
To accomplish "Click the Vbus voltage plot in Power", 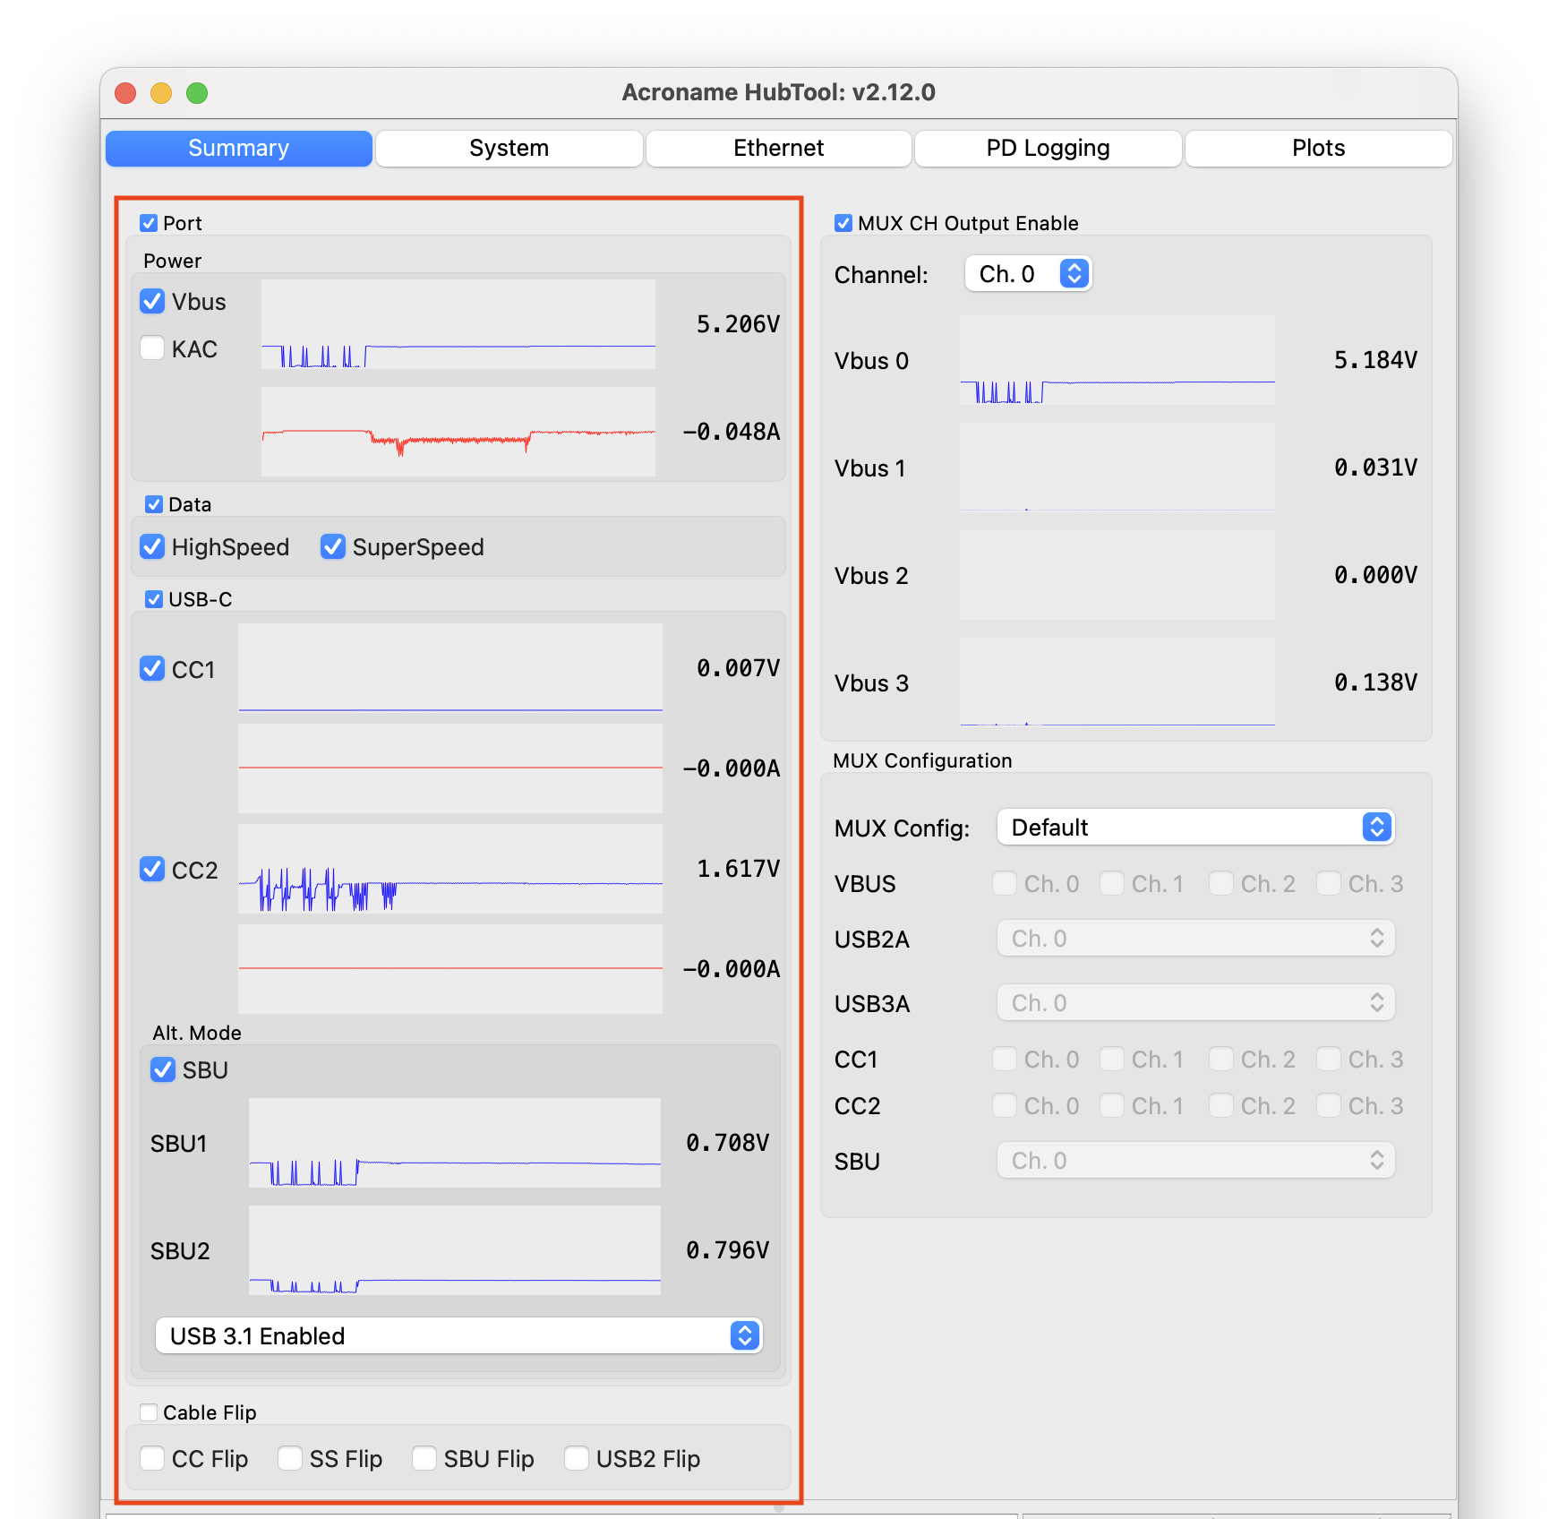I will [x=458, y=324].
